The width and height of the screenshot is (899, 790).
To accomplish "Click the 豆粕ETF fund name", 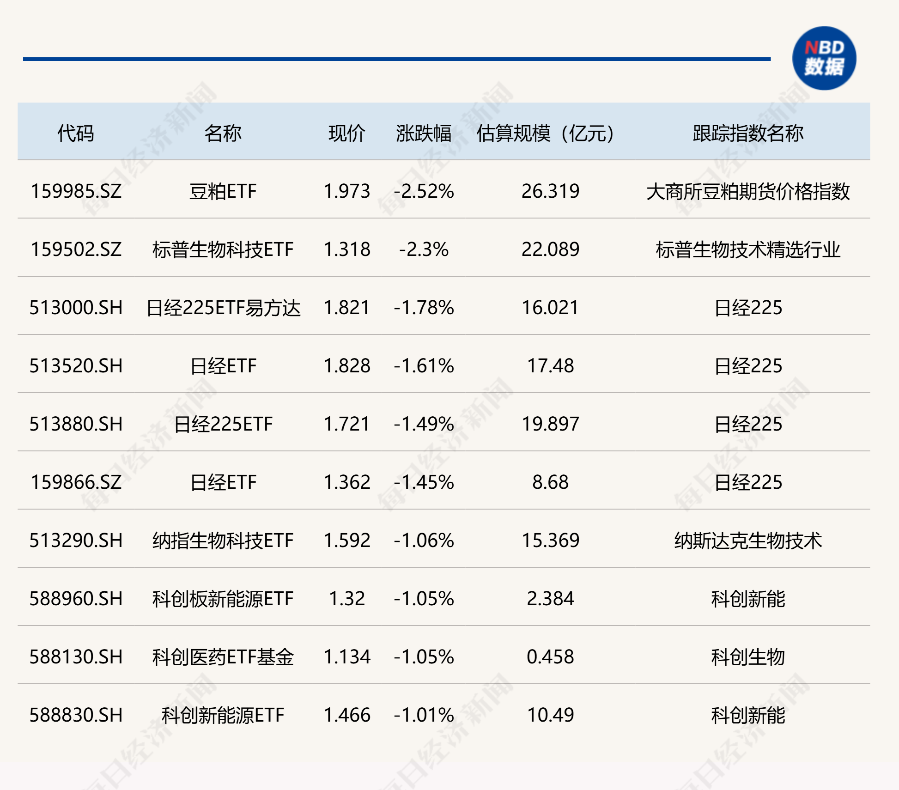I will [x=223, y=191].
